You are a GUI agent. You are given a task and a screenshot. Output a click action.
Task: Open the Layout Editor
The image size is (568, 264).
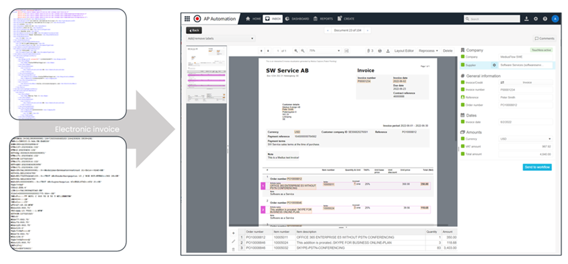tap(404, 51)
